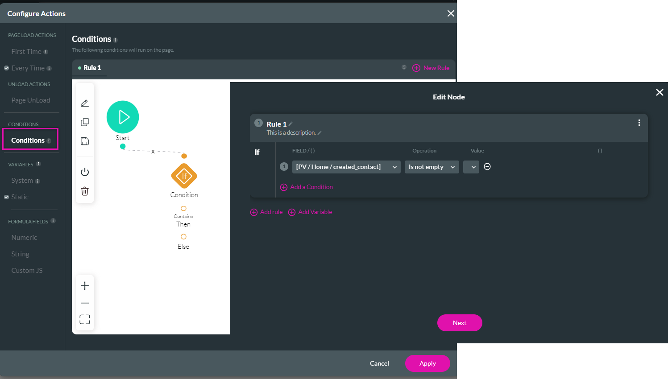Click the 'This is a description.' text
The image size is (668, 379).
291,133
